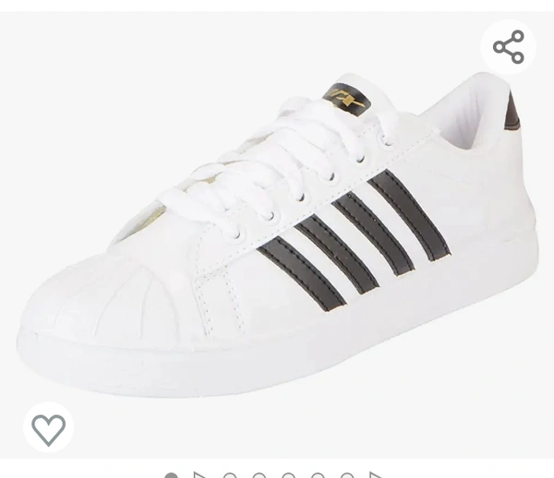The width and height of the screenshot is (554, 478).
Task: Open the white sneaker product image
Action: click(277, 234)
